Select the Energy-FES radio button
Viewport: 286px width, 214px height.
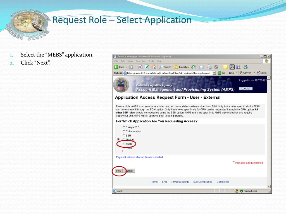[124, 127]
